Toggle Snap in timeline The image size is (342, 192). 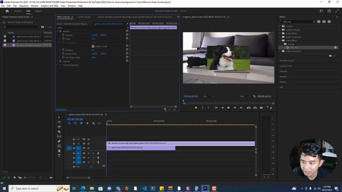[x=75, y=123]
